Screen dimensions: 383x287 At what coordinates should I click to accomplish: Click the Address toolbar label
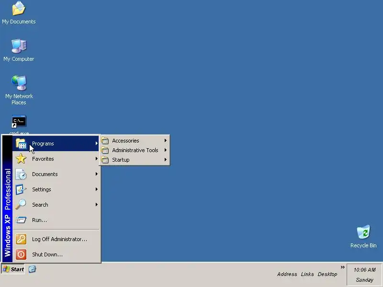point(287,274)
